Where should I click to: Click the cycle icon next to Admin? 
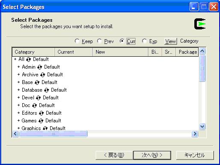(39, 67)
